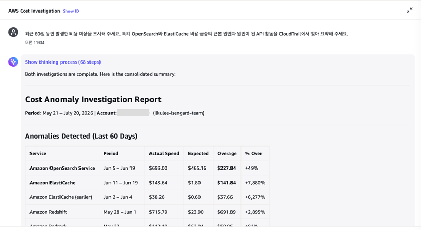Click the Anomalies Detected (Last 60 Days) heading
Screen dimensions: 421x230
pos(81,136)
